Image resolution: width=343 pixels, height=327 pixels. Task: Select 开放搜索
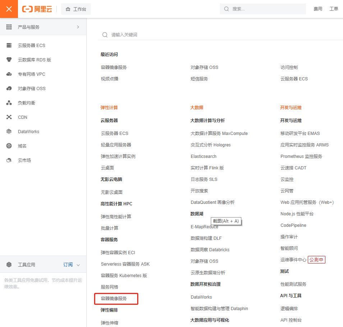(x=199, y=191)
